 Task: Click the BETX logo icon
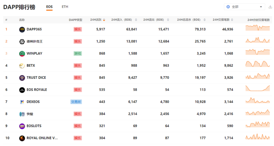tap(22, 66)
